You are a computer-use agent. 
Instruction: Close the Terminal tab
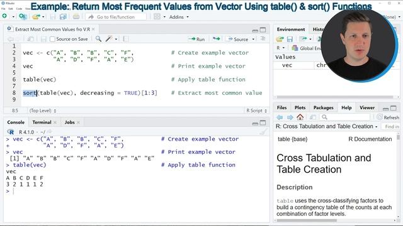[55, 122]
